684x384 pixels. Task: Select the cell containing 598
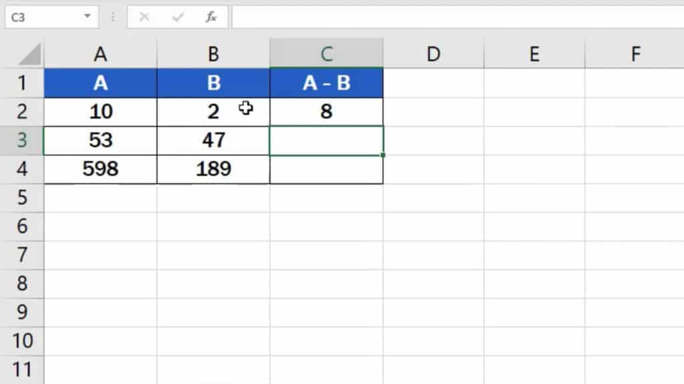click(x=100, y=169)
